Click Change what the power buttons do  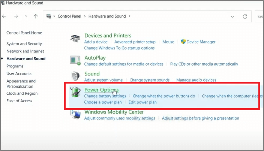click(164, 96)
